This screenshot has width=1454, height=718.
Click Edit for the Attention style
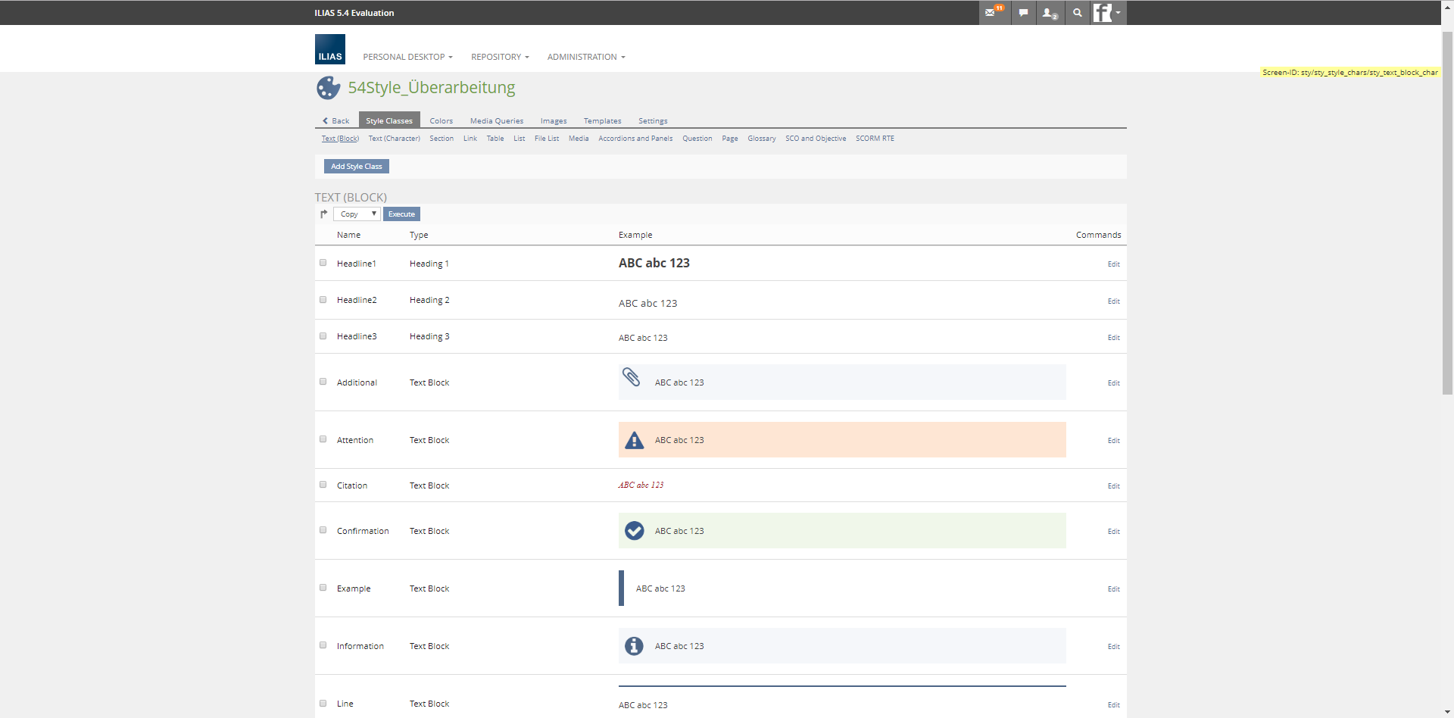click(1113, 441)
